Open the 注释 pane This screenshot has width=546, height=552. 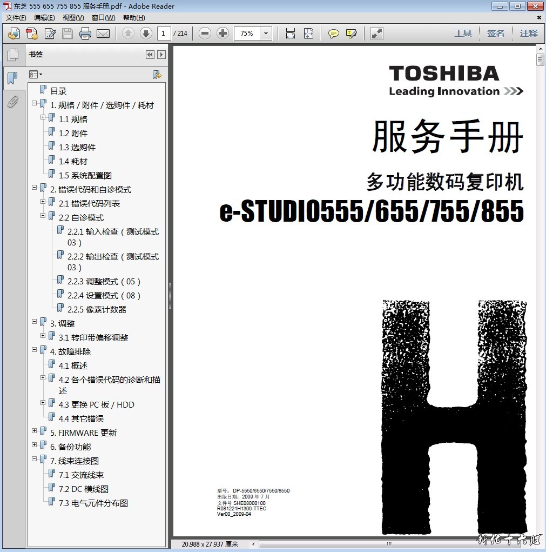(529, 34)
